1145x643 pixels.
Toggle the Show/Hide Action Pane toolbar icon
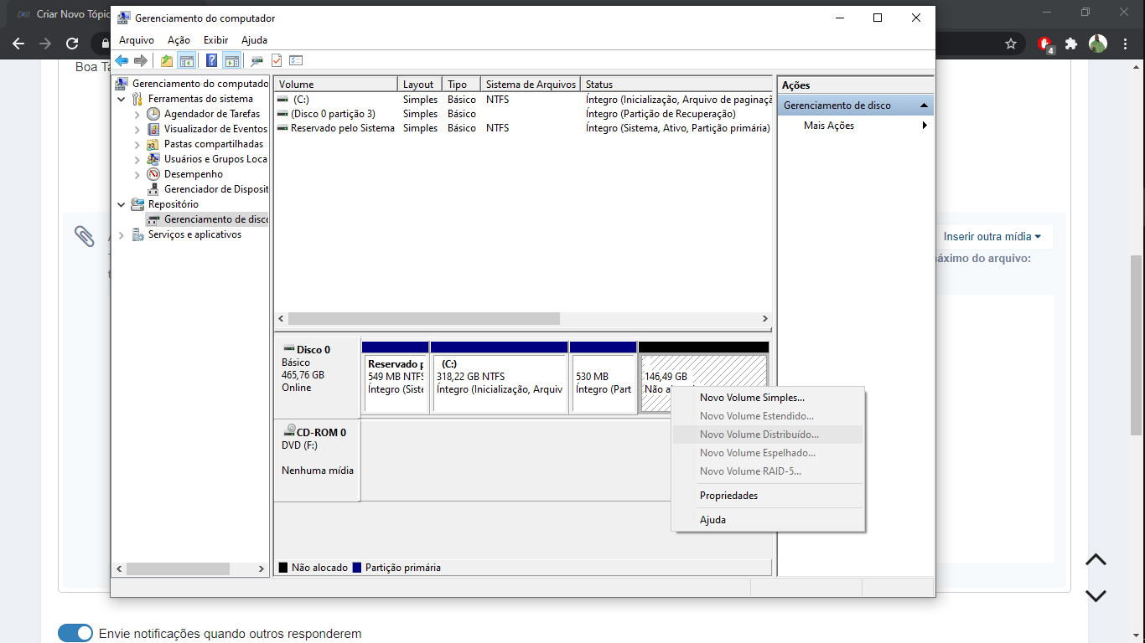coord(232,60)
